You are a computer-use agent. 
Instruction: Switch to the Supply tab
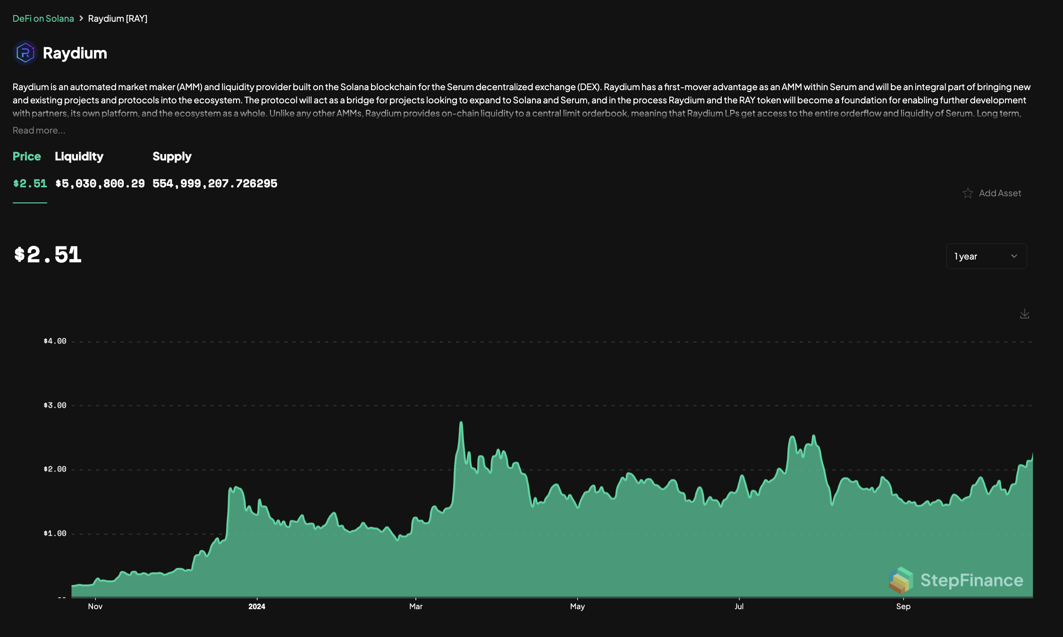[x=172, y=156]
